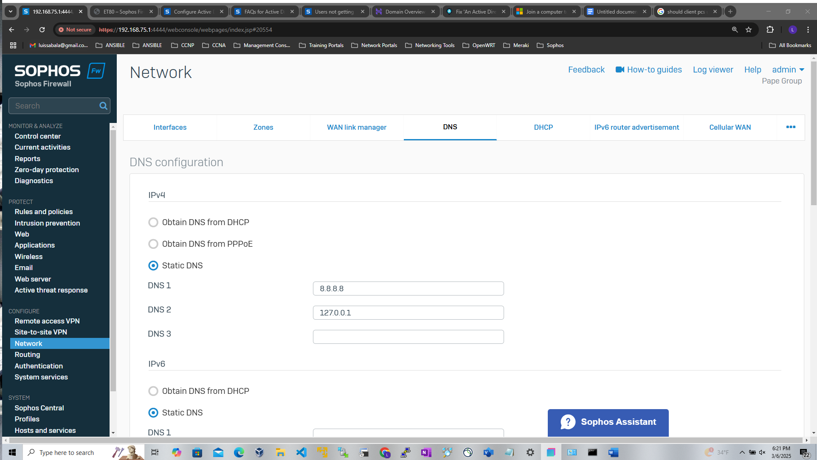Open Visual Studio Code from taskbar

click(x=301, y=452)
